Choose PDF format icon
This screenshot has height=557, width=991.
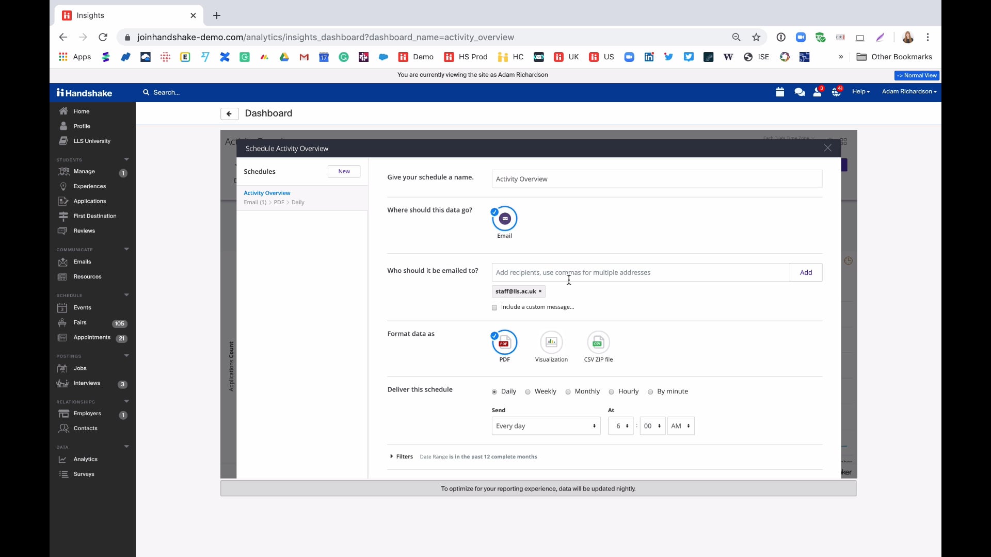[x=504, y=342]
